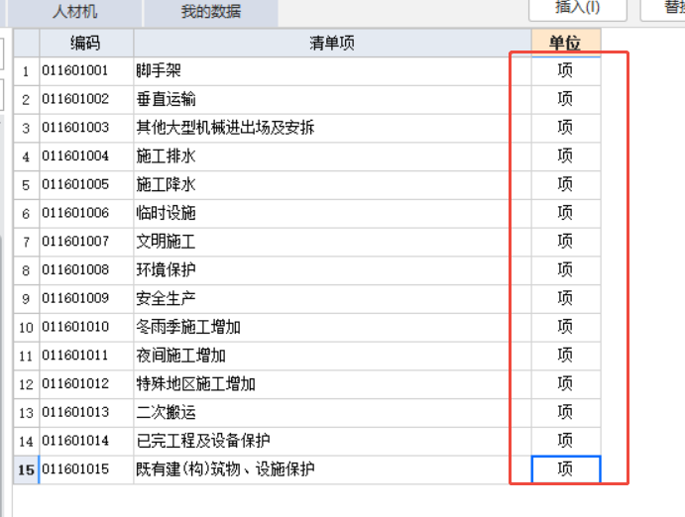Select the 垂直运输 list item
The width and height of the screenshot is (685, 517).
coord(332,99)
